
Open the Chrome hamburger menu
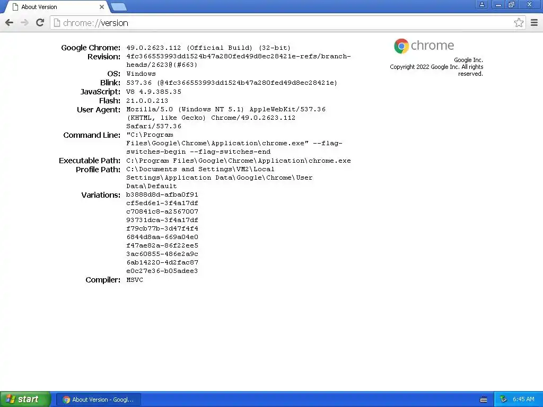pos(535,23)
